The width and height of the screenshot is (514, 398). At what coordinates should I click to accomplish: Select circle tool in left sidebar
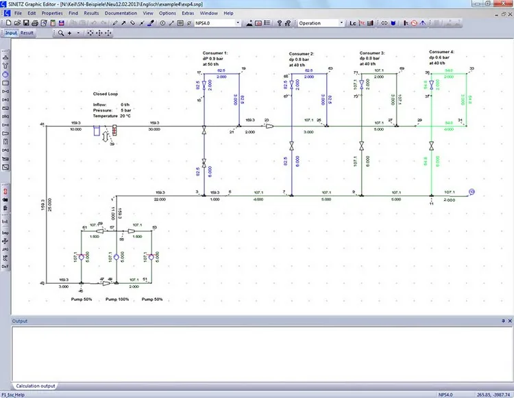(5, 75)
